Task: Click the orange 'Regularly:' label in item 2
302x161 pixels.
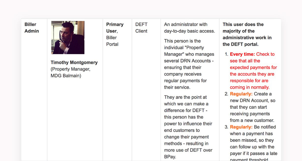Action: click(x=241, y=94)
